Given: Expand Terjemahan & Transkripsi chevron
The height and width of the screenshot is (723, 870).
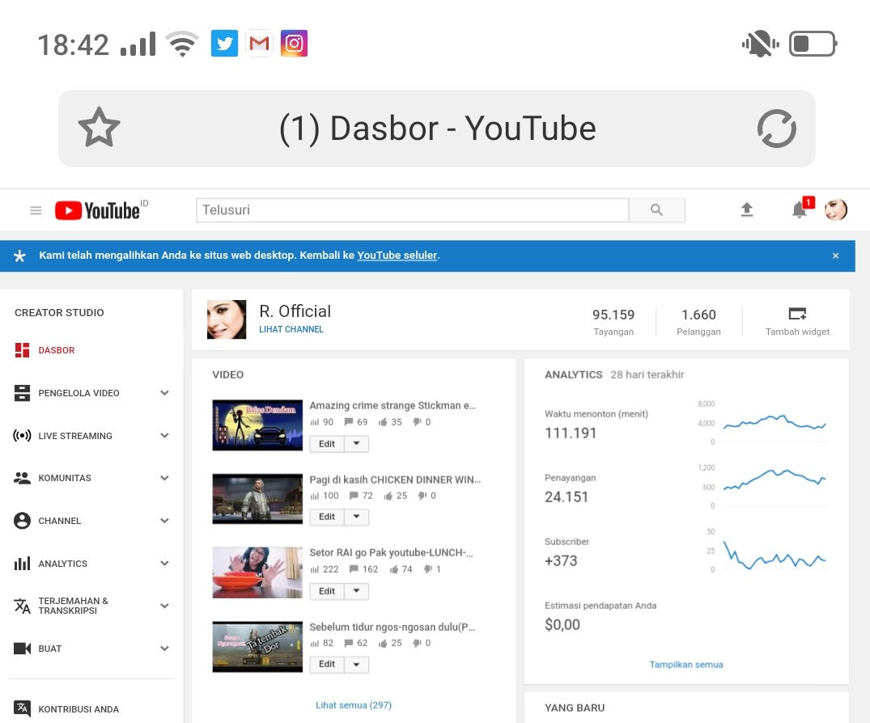Looking at the screenshot, I should tap(164, 606).
